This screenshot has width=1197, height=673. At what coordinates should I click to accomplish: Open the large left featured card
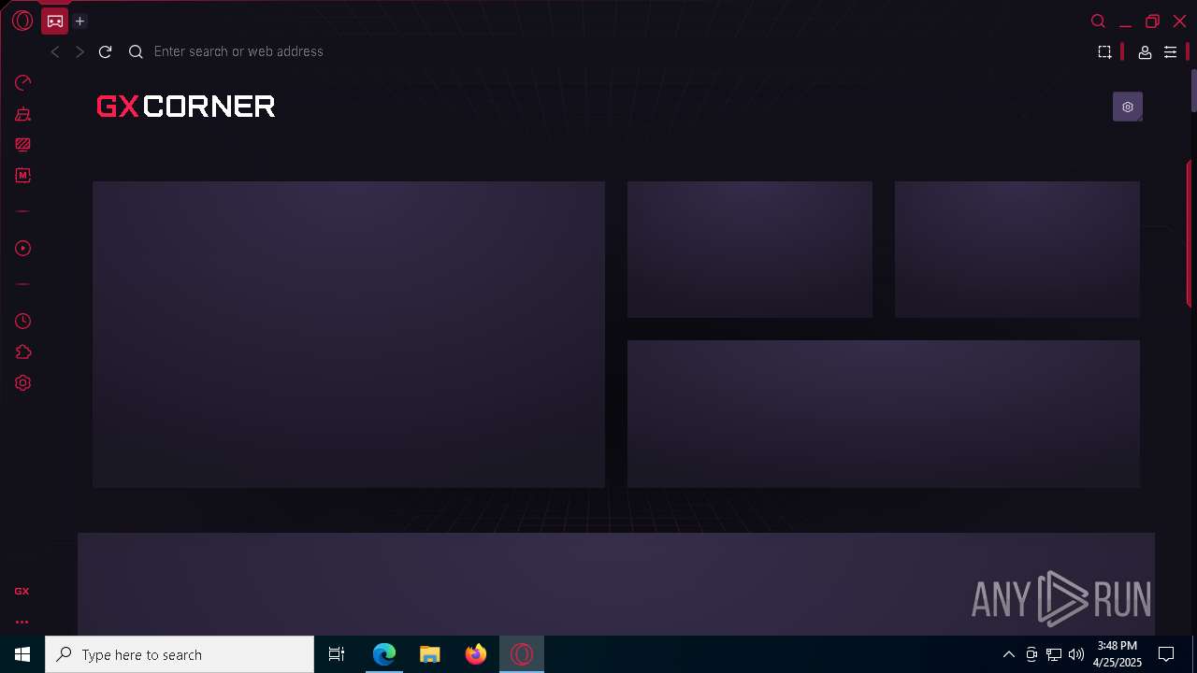click(x=349, y=335)
